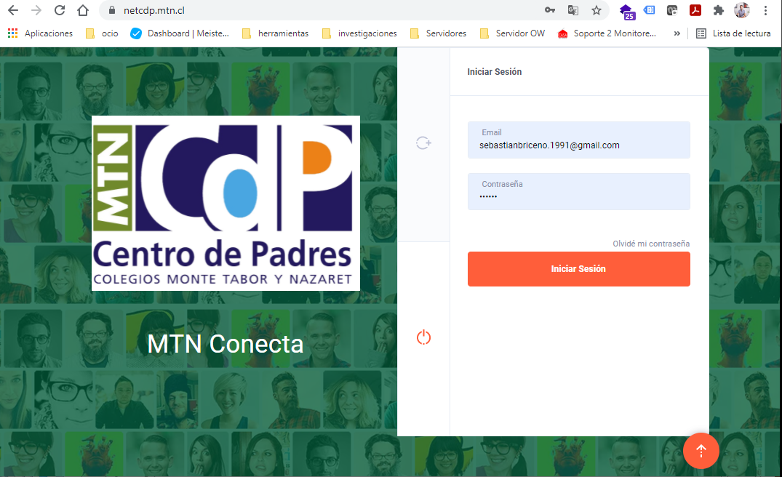782x477 pixels.
Task: Open the Chrome three-dot menu
Action: pos(765,10)
